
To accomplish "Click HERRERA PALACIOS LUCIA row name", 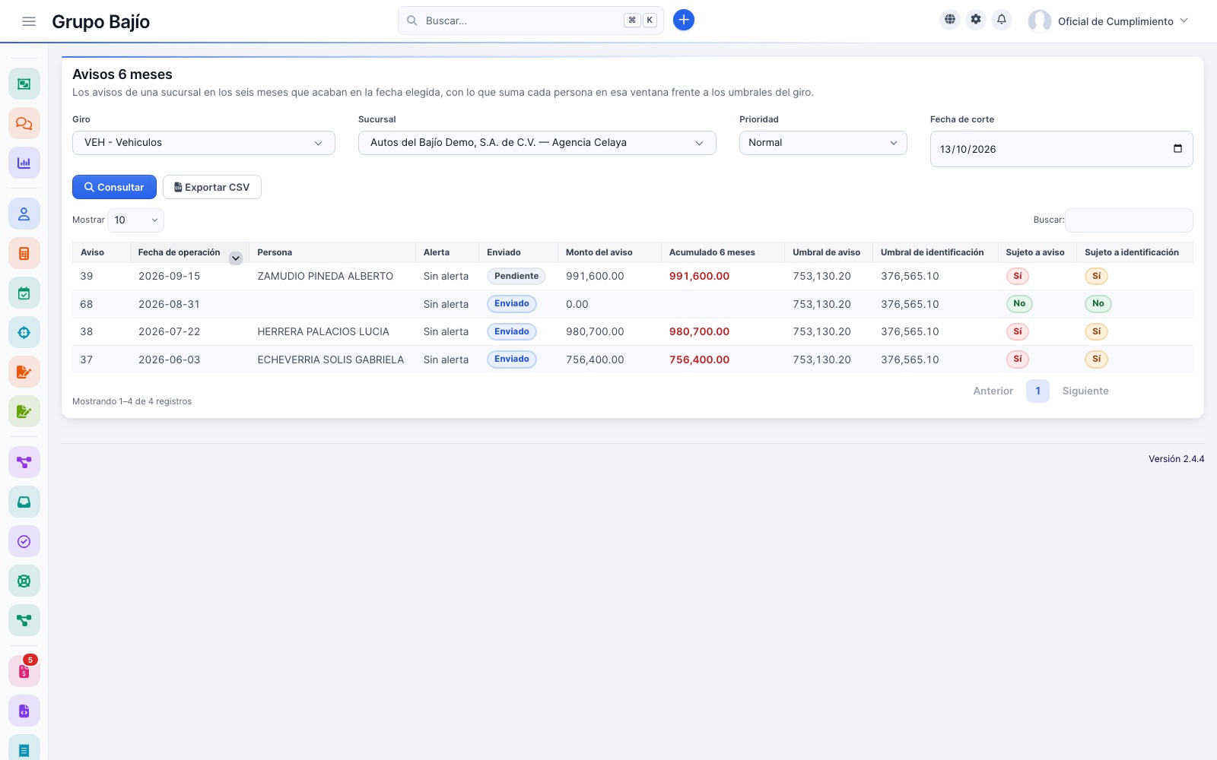I will [323, 332].
